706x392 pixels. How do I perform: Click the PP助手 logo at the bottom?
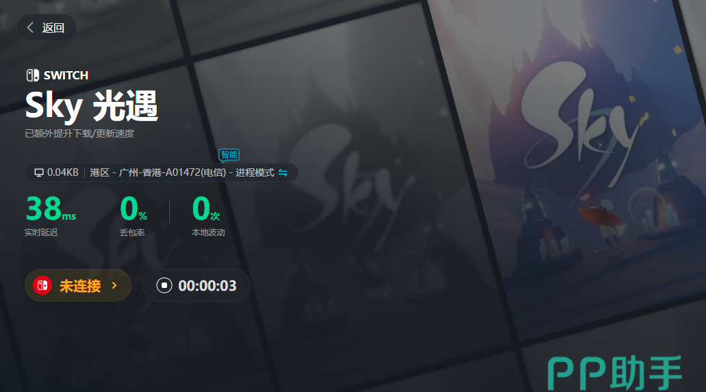tap(615, 373)
